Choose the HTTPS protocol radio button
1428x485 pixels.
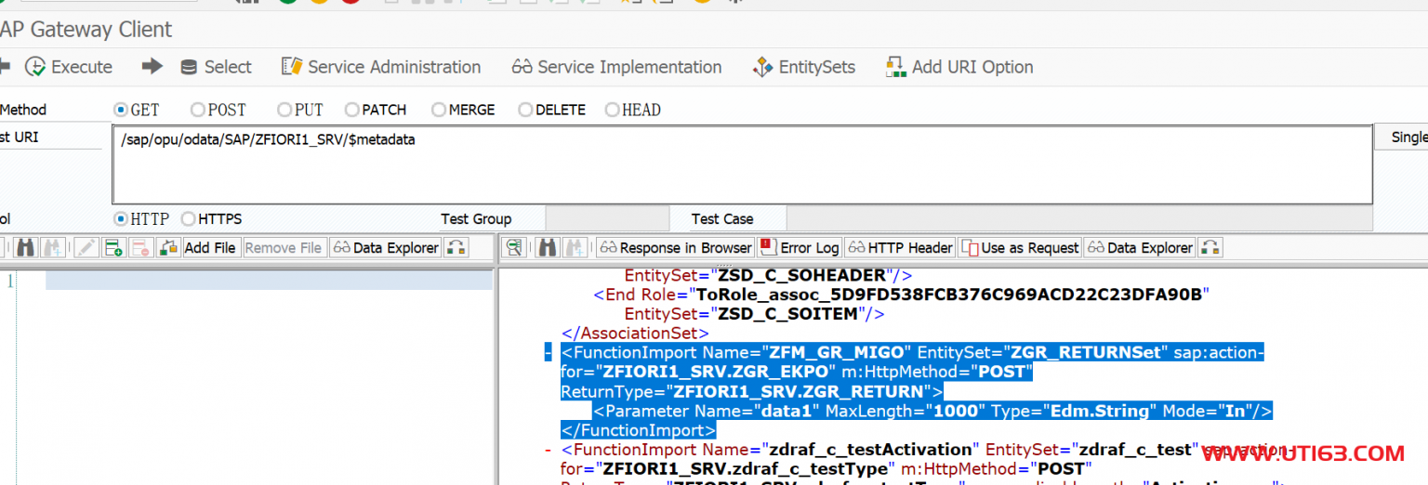(189, 219)
